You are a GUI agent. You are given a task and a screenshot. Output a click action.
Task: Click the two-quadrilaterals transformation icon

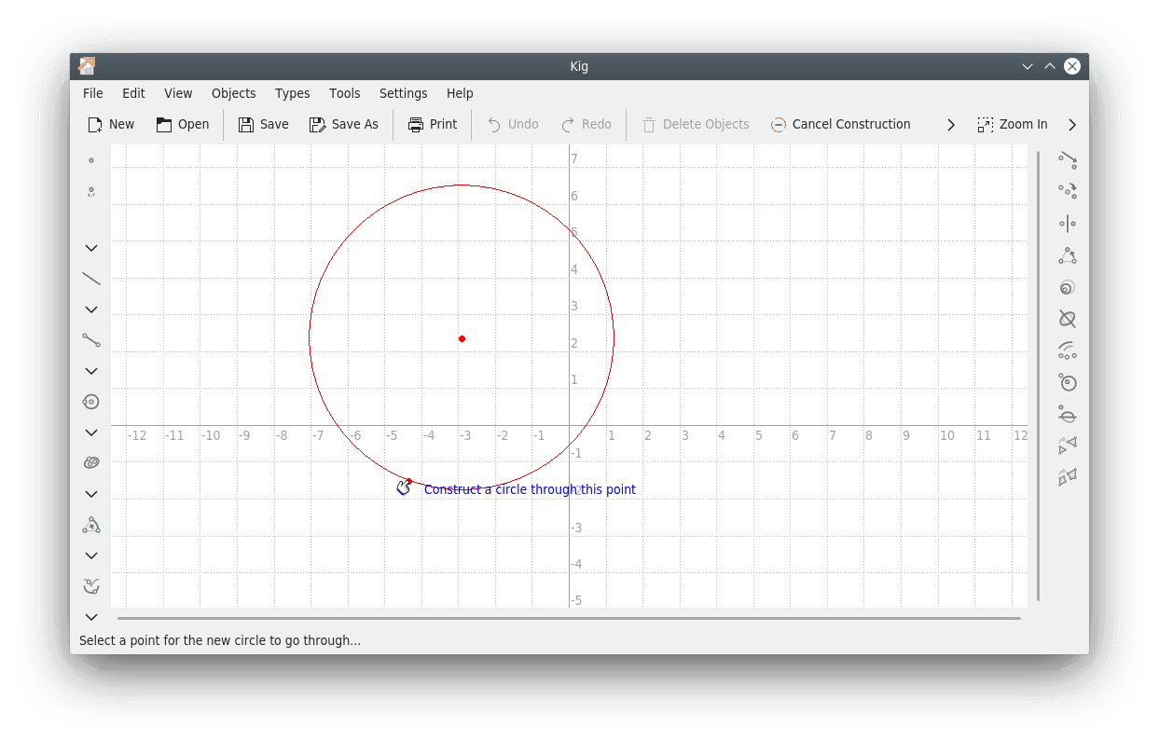tap(1068, 478)
